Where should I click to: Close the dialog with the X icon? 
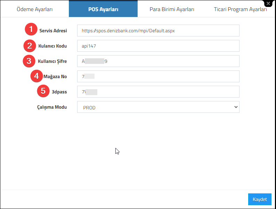[268, 3]
